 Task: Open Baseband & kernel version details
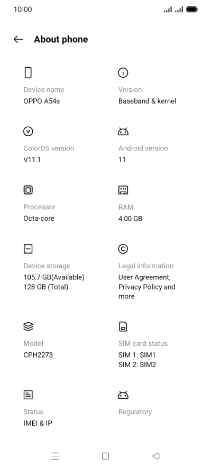click(x=147, y=101)
